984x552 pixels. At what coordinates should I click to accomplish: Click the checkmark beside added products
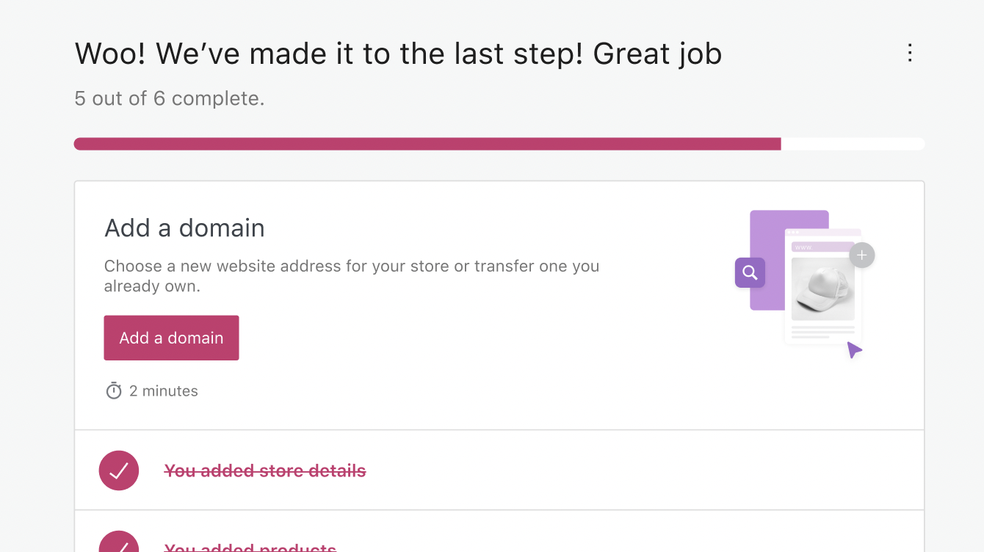[x=118, y=545]
